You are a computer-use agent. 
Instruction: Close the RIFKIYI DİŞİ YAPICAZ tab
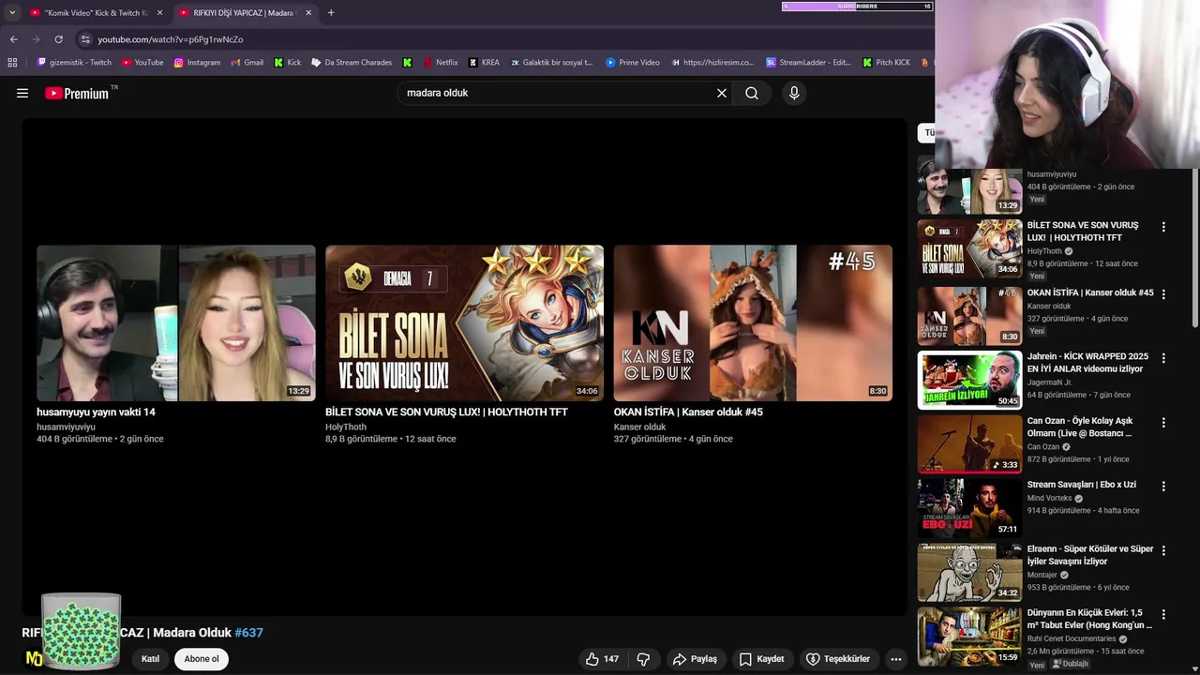tap(308, 13)
